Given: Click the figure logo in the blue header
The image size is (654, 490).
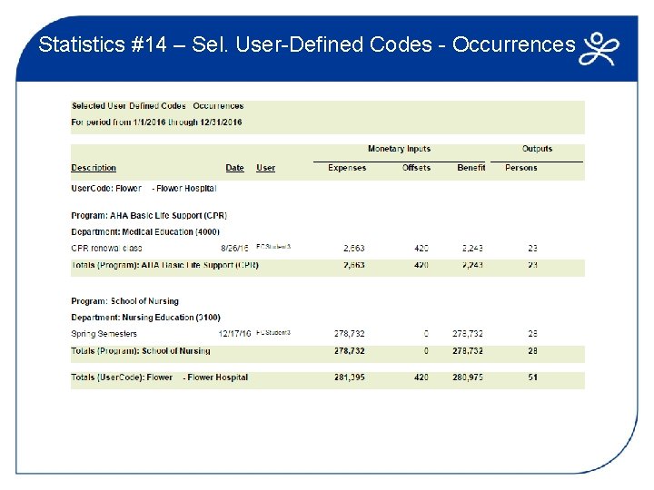Looking at the screenshot, I should pos(599,49).
